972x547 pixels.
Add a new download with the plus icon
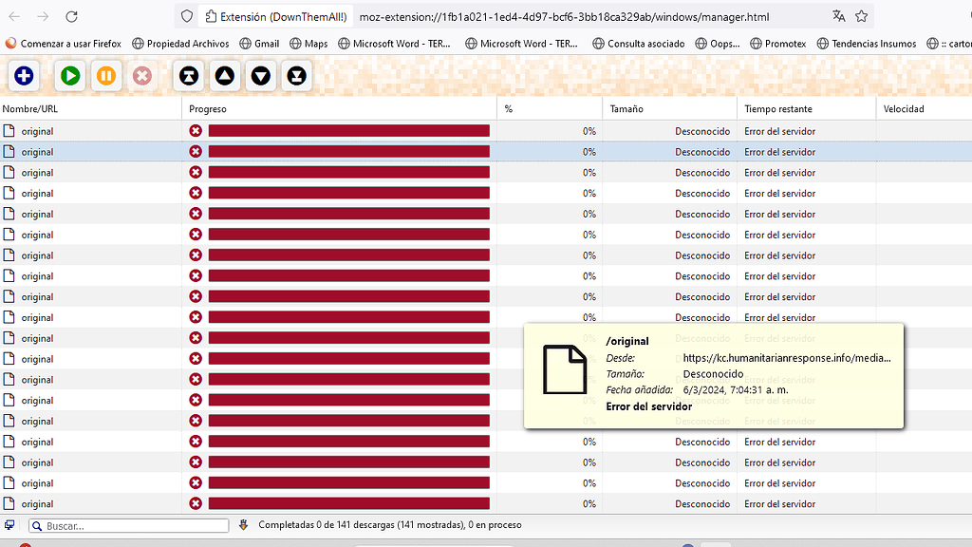coord(24,76)
